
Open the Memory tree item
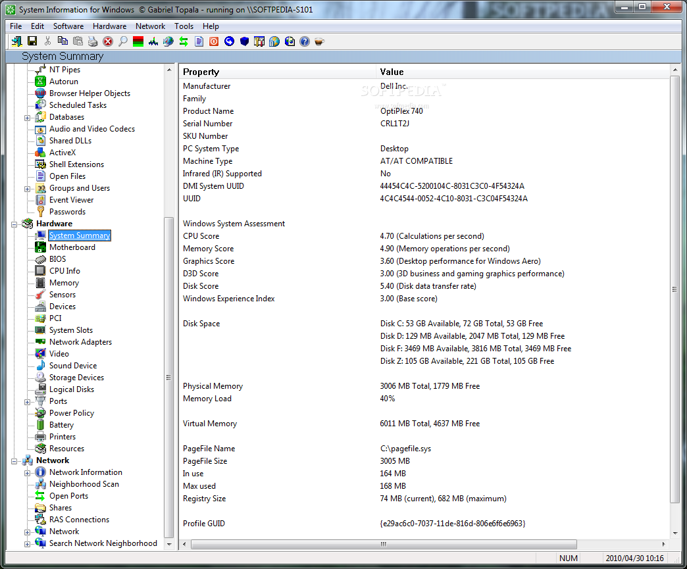(x=64, y=283)
